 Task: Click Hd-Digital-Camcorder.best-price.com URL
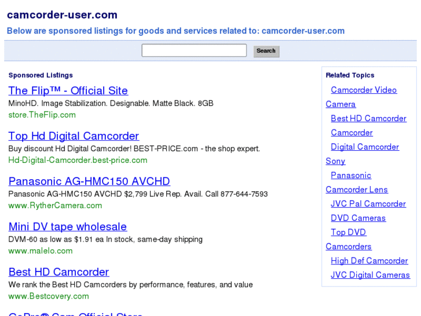[x=78, y=160]
